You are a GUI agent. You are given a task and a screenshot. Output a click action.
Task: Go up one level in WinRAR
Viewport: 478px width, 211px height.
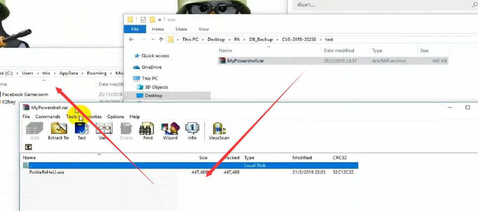coord(28,147)
